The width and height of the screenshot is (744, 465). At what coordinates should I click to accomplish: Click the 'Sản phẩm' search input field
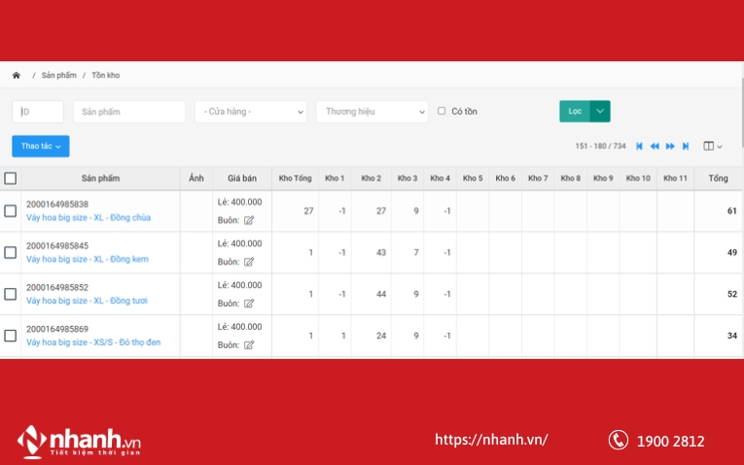coord(128,112)
